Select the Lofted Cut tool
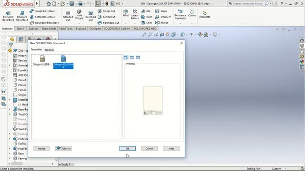Image resolution: width=305 pixels, height=171 pixels. click(107, 17)
